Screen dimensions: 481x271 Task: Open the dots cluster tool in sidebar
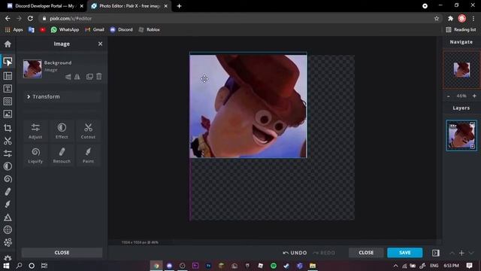coord(8,242)
